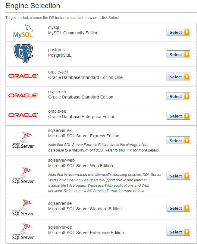
Task: Click the PostgreSQL elephant logo
Action: [23, 54]
